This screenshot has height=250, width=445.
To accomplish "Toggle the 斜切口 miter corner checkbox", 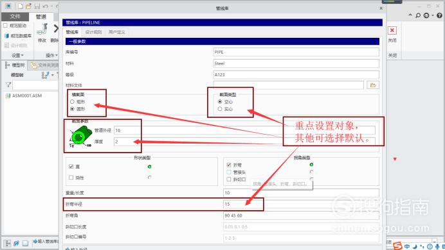I will [229, 179].
